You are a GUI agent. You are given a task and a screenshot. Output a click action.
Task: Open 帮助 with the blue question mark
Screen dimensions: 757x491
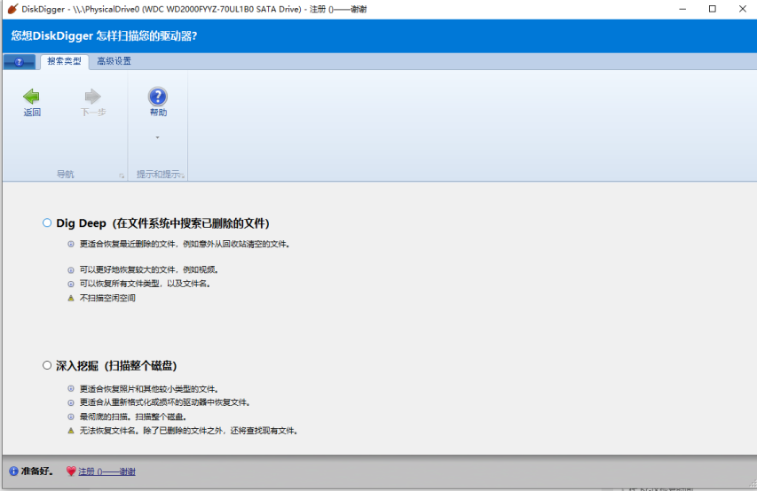158,97
